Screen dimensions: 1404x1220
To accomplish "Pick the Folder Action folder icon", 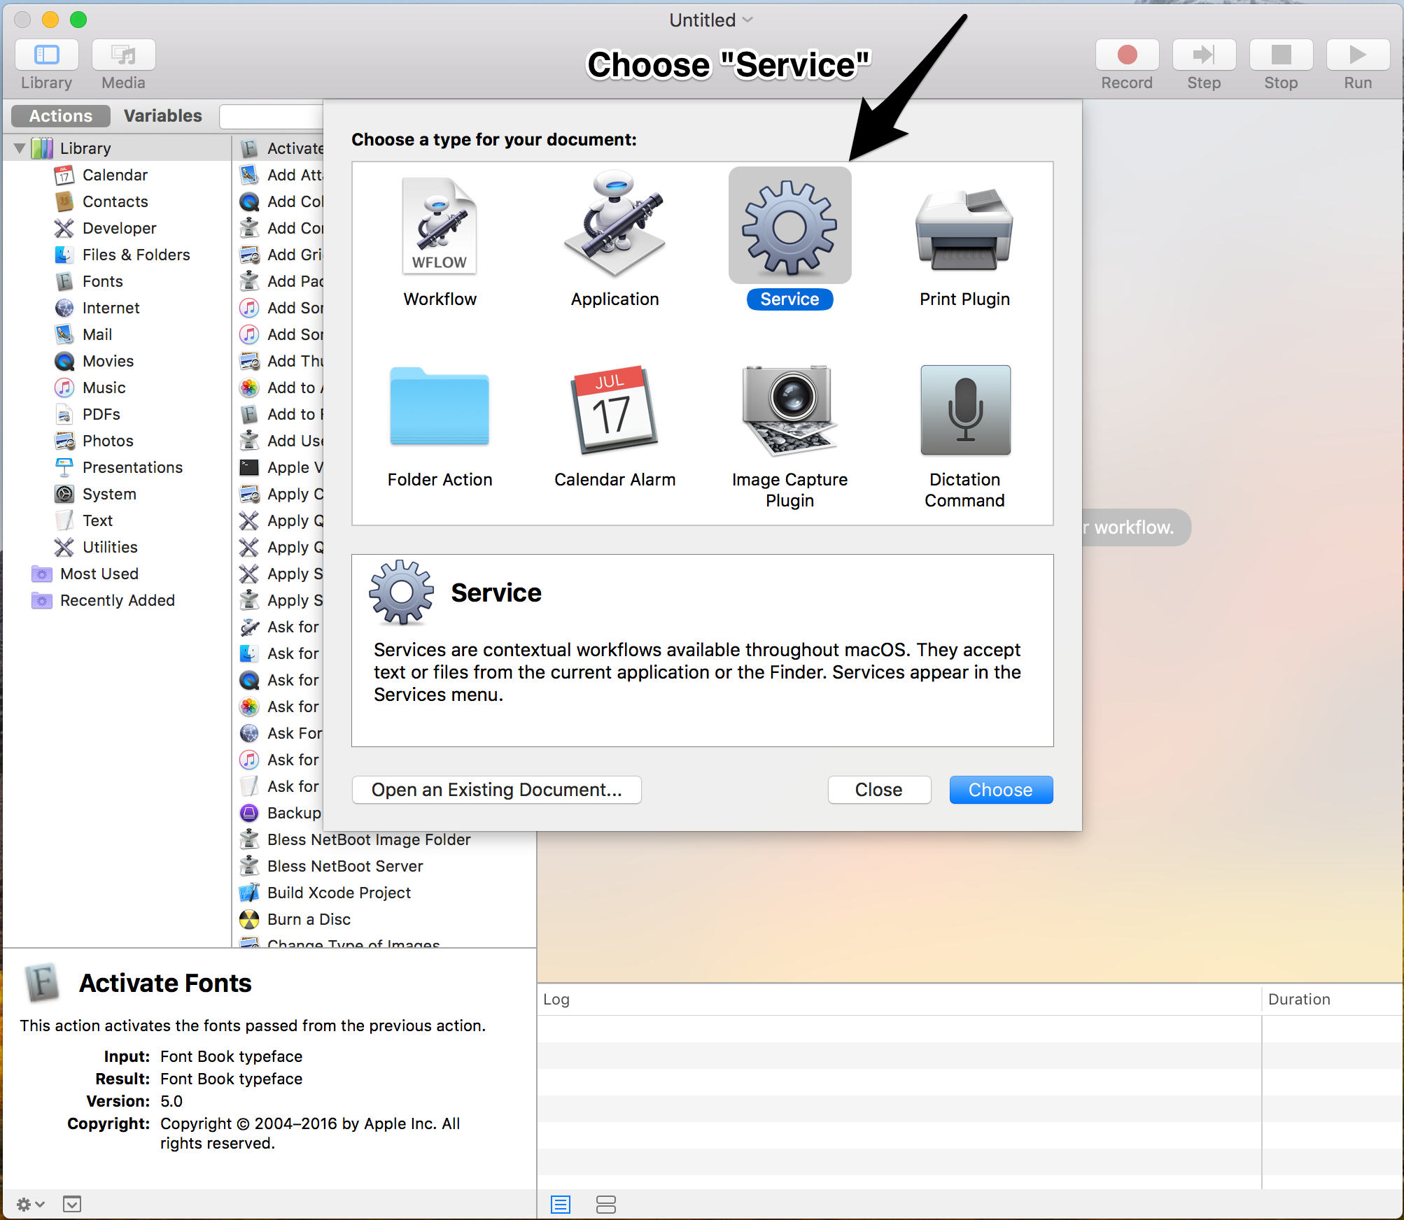I will click(x=440, y=407).
